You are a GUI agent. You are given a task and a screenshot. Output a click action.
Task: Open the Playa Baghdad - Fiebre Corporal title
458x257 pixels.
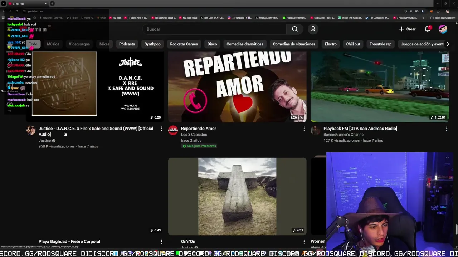click(69, 242)
